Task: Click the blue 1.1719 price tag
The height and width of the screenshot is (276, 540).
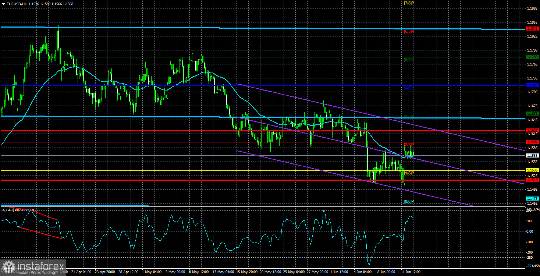Action: click(532, 85)
